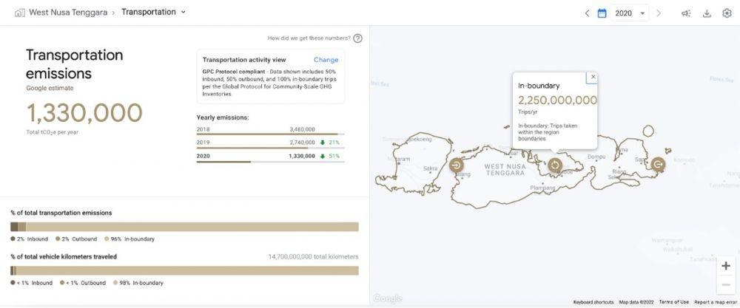Click 2% Outbound emissions legend item
Viewport: 740px width, 308px height.
(x=76, y=239)
